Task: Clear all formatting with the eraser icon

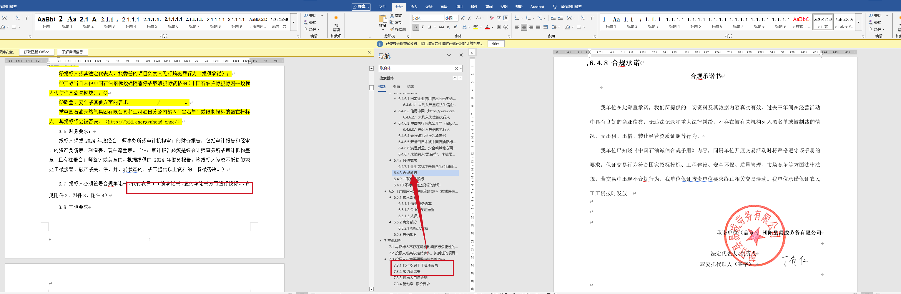Action: [x=492, y=18]
